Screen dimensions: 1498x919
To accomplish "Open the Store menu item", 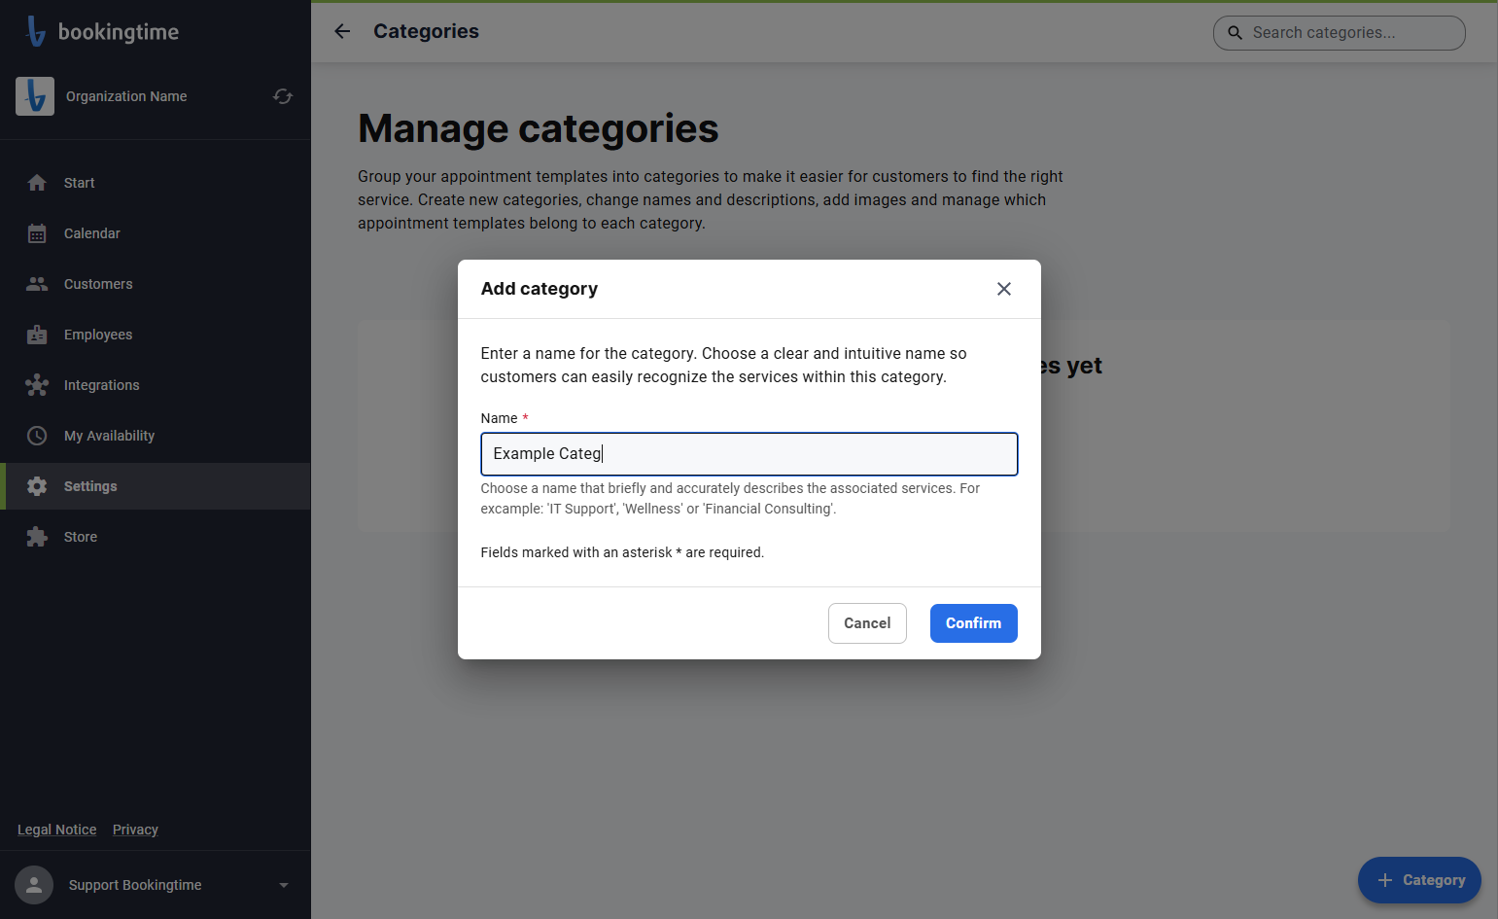I will [x=156, y=537].
